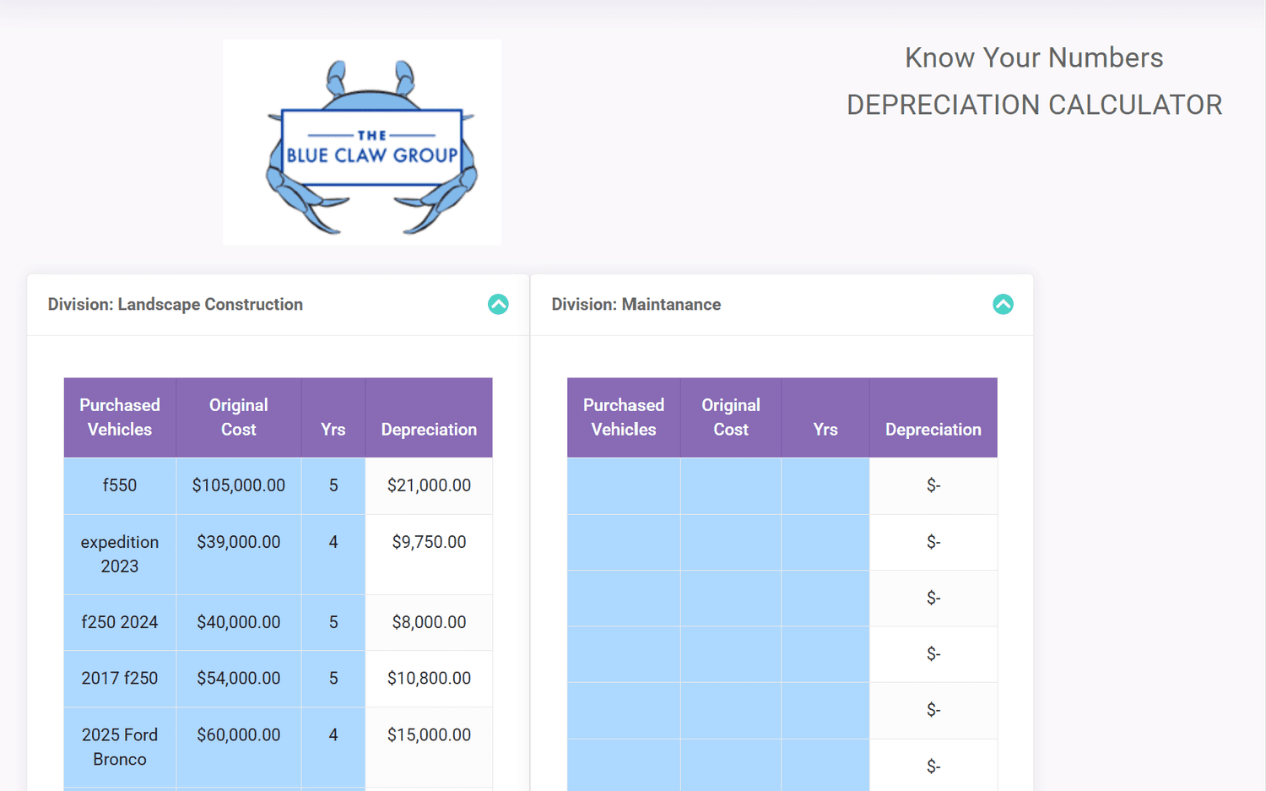Click the $10,800.00 depreciation value
1266x791 pixels.
(x=429, y=678)
